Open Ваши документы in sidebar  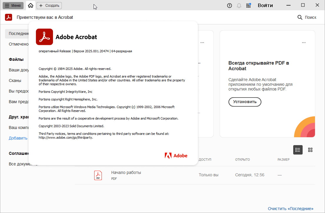click(x=19, y=70)
